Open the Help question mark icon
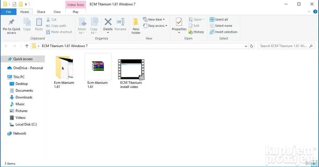 [315, 12]
